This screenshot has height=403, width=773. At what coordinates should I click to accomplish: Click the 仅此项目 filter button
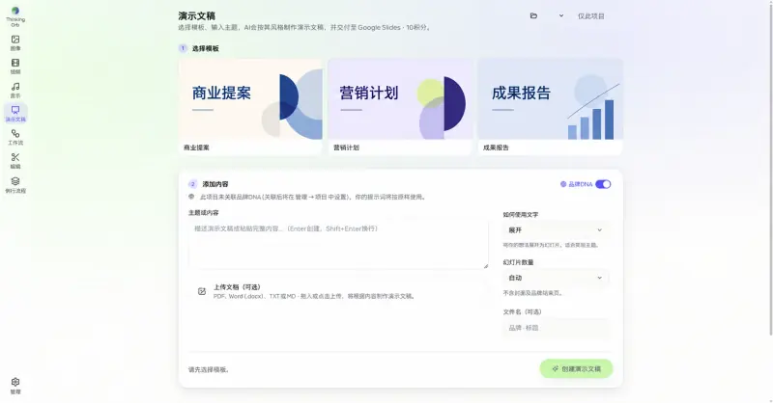[590, 16]
